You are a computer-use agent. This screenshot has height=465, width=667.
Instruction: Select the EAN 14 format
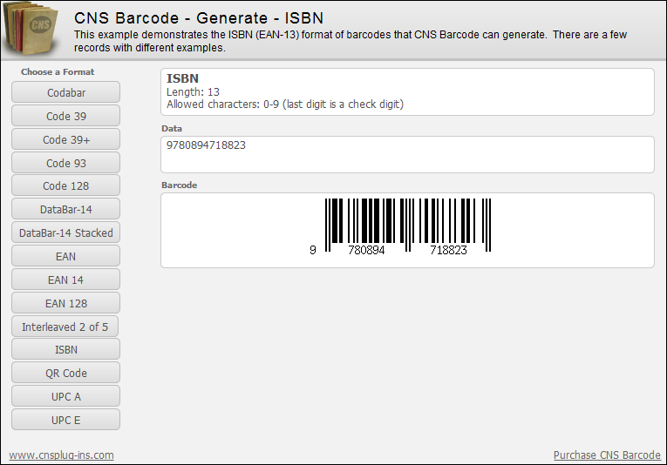pos(66,280)
